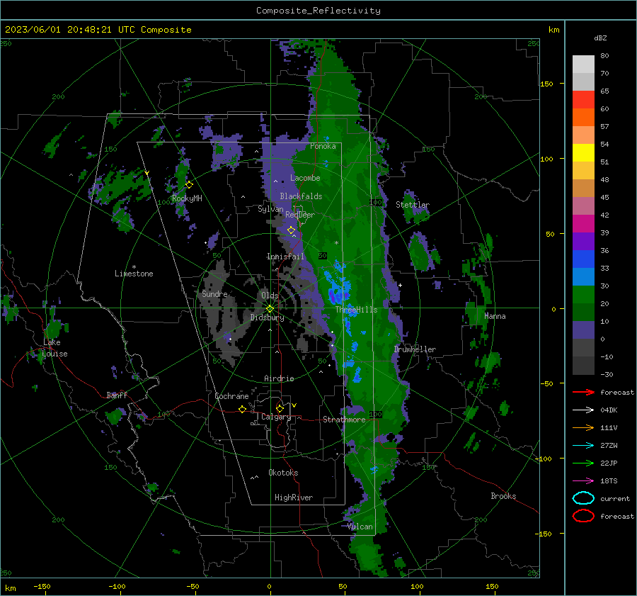Click the 18TS legend label
The width and height of the screenshot is (637, 596).
pyautogui.click(x=609, y=481)
